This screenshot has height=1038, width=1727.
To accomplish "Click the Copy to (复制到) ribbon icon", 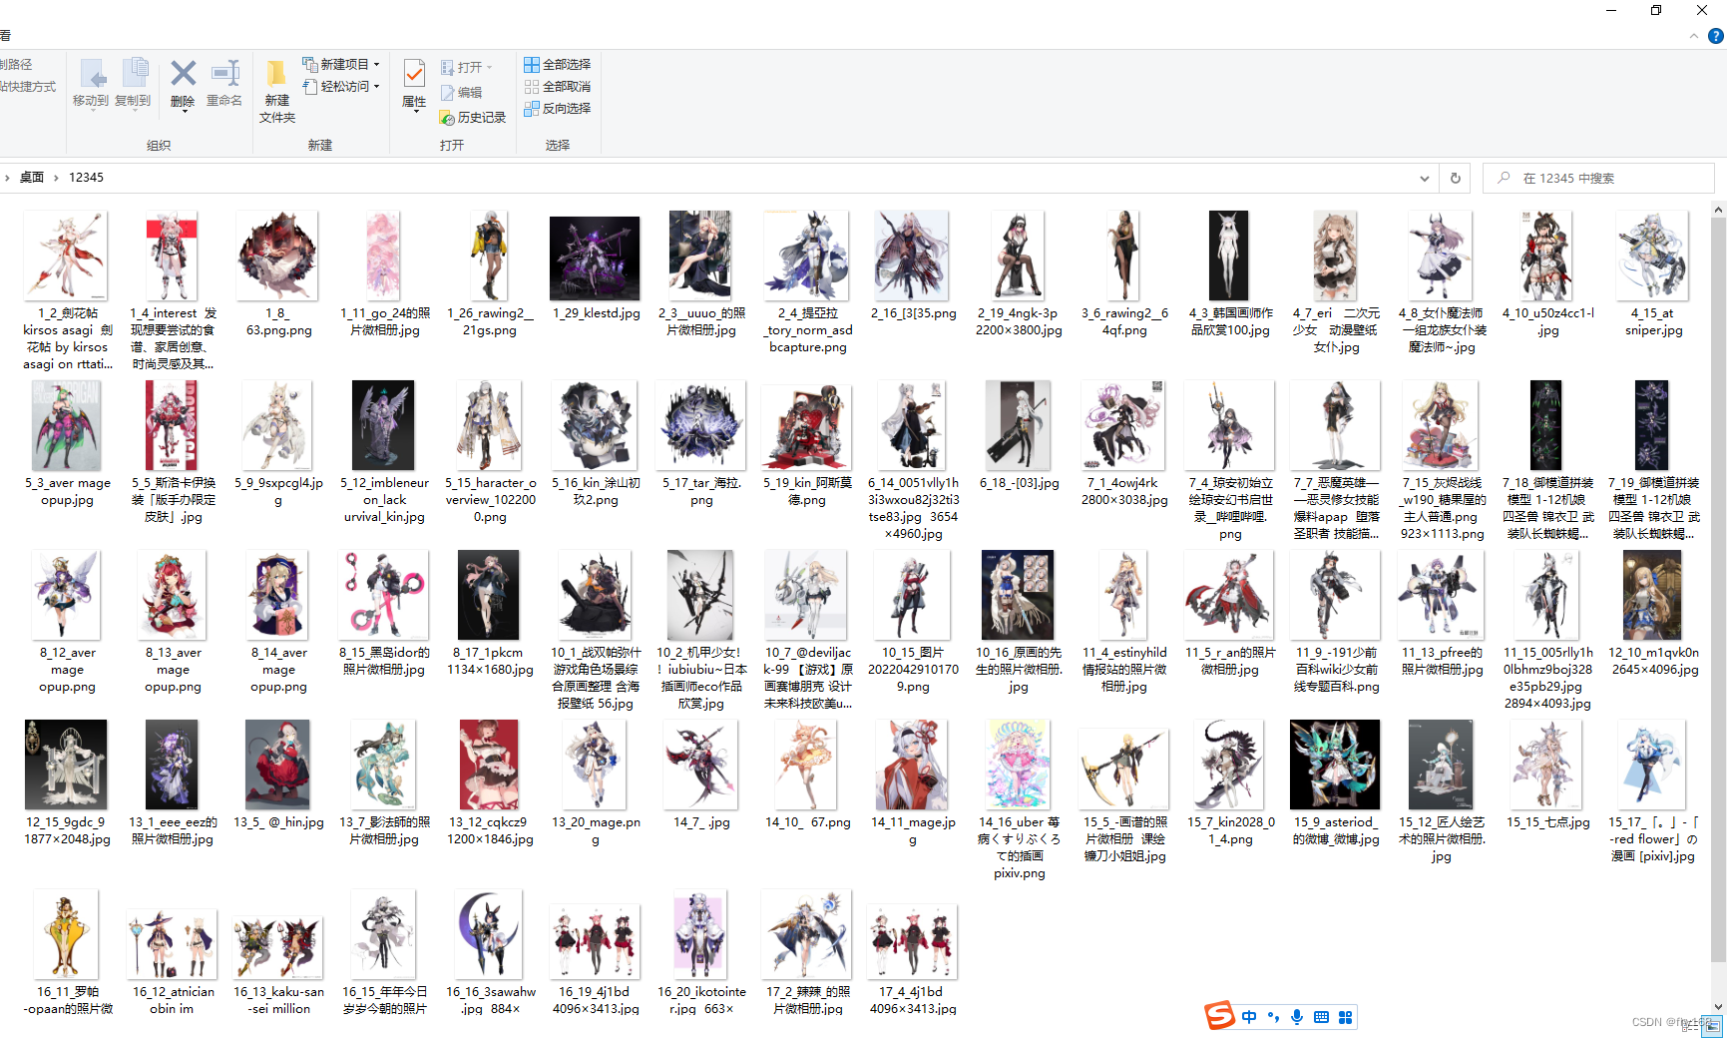I will tap(135, 74).
